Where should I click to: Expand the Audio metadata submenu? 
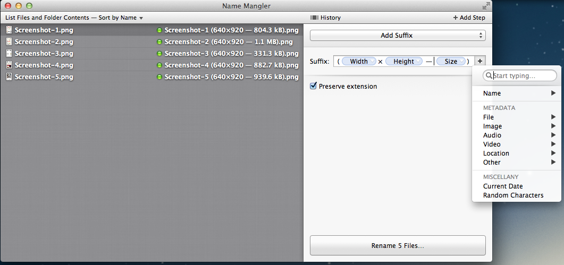517,135
